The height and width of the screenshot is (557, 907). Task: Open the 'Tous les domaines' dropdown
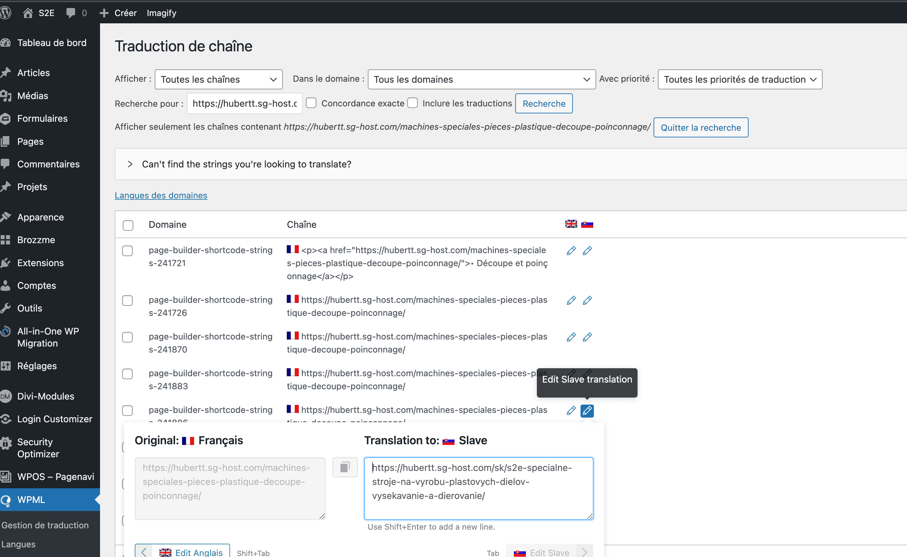[481, 79]
